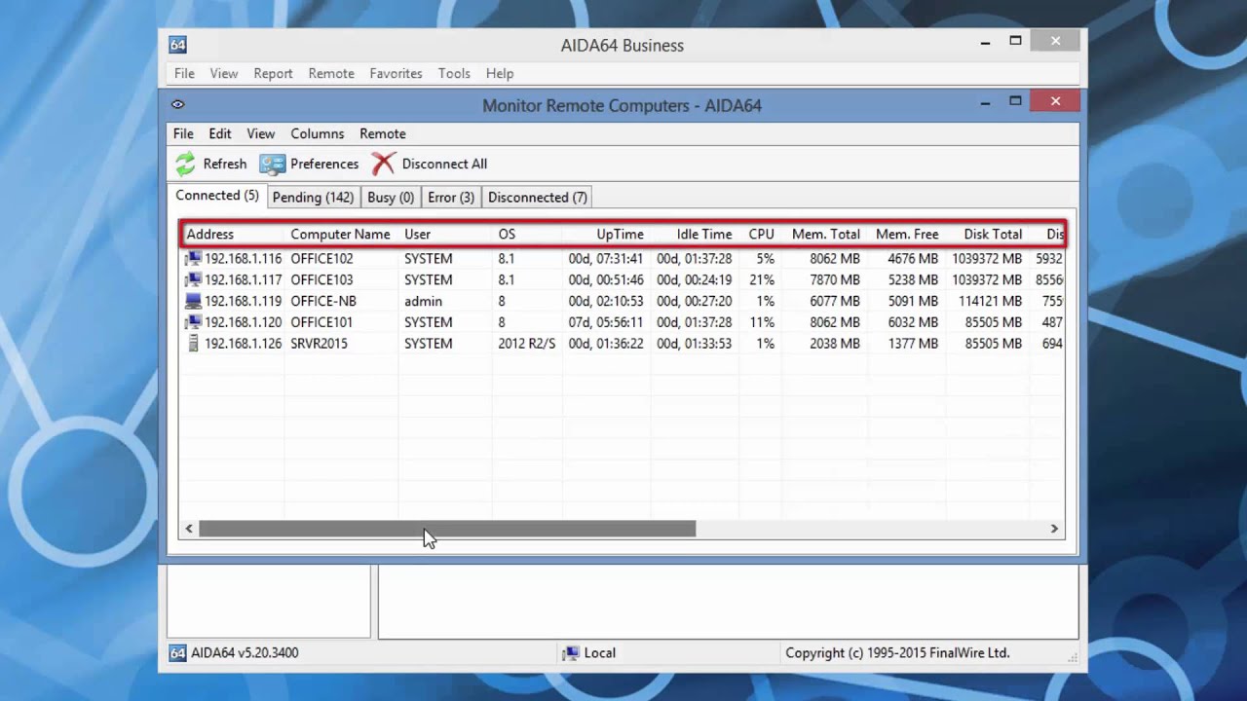Open the Favorites menu
1247x701 pixels.
(396, 74)
